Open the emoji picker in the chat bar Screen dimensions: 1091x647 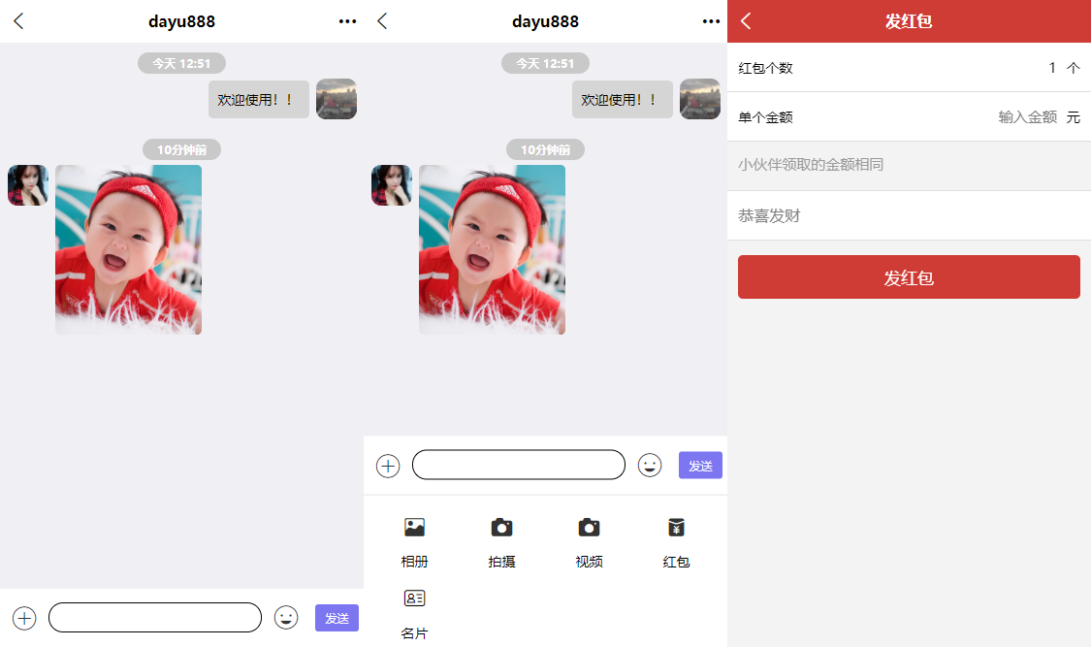pos(650,465)
